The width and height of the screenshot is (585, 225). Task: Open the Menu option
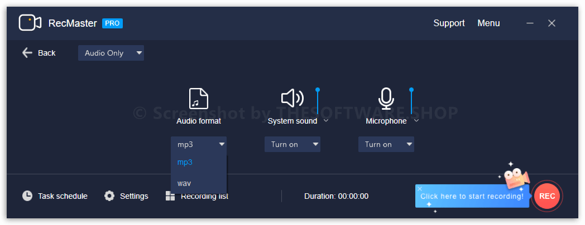pyautogui.click(x=488, y=23)
